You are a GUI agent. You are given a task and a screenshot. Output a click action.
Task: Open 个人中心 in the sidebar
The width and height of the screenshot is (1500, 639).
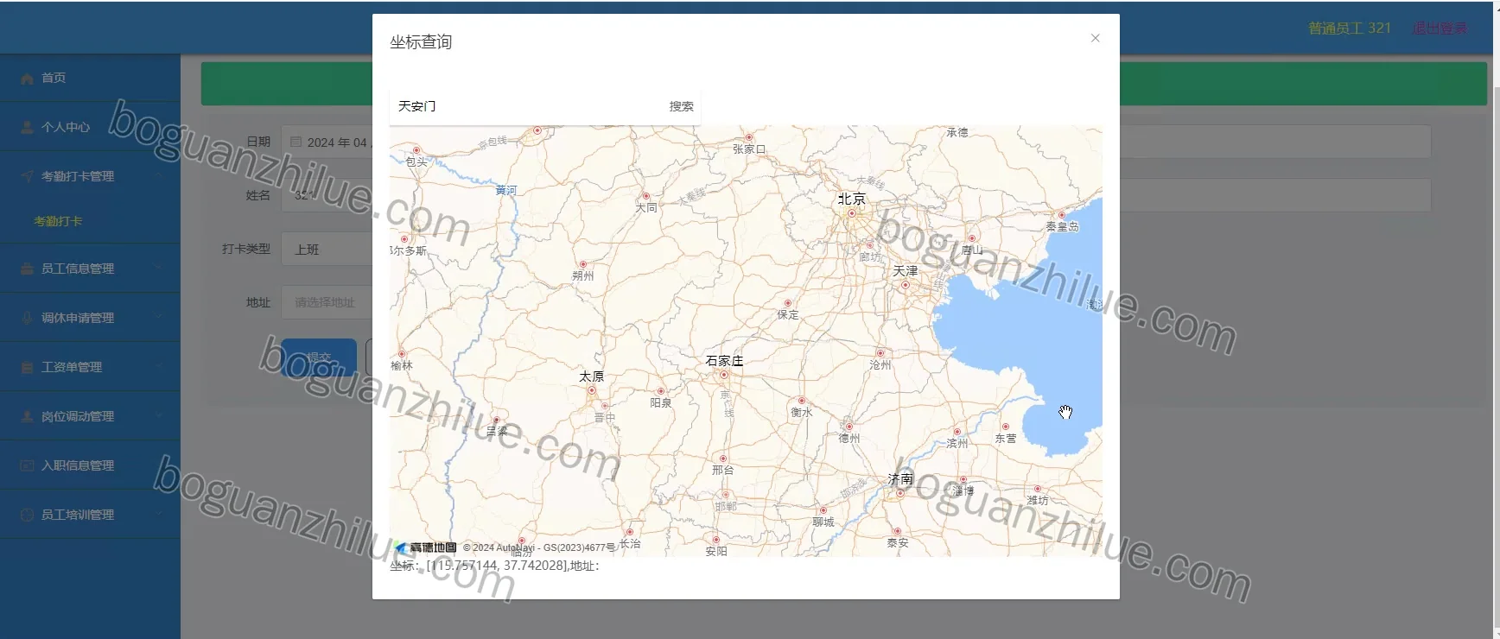pos(90,127)
